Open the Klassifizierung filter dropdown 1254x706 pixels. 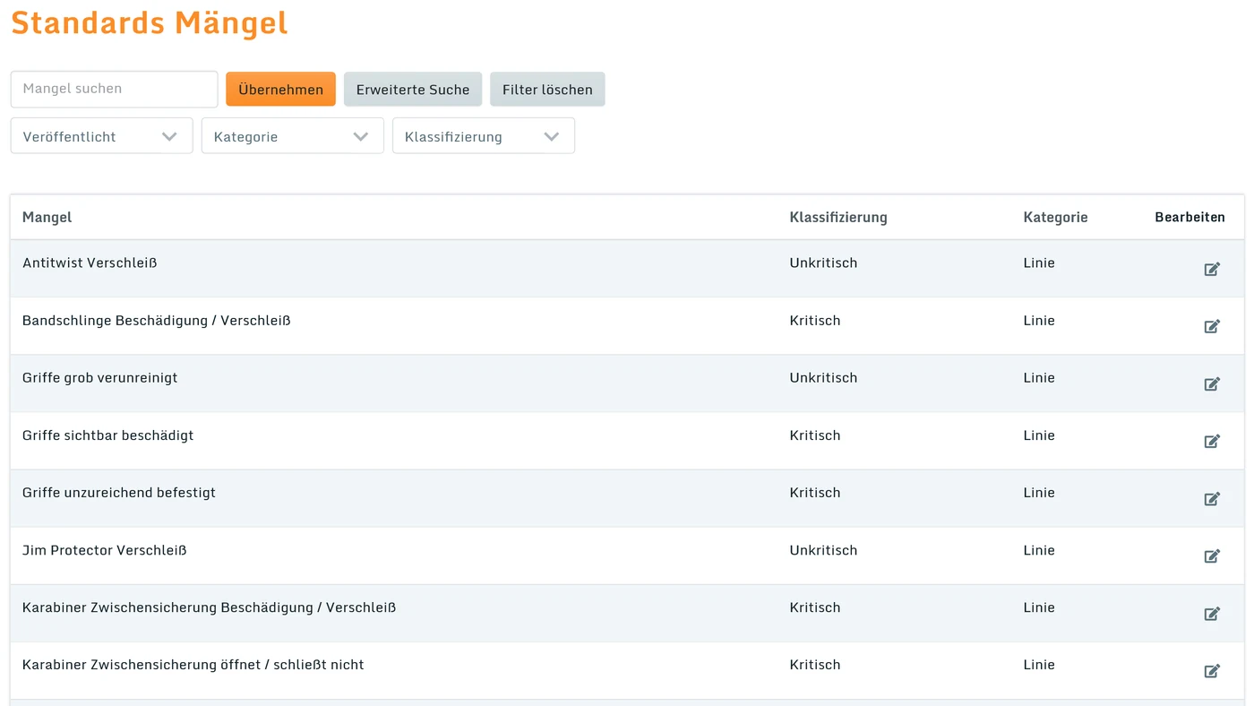pos(484,136)
